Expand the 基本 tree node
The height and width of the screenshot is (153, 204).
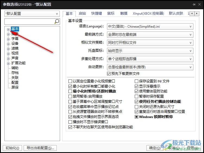8,29
